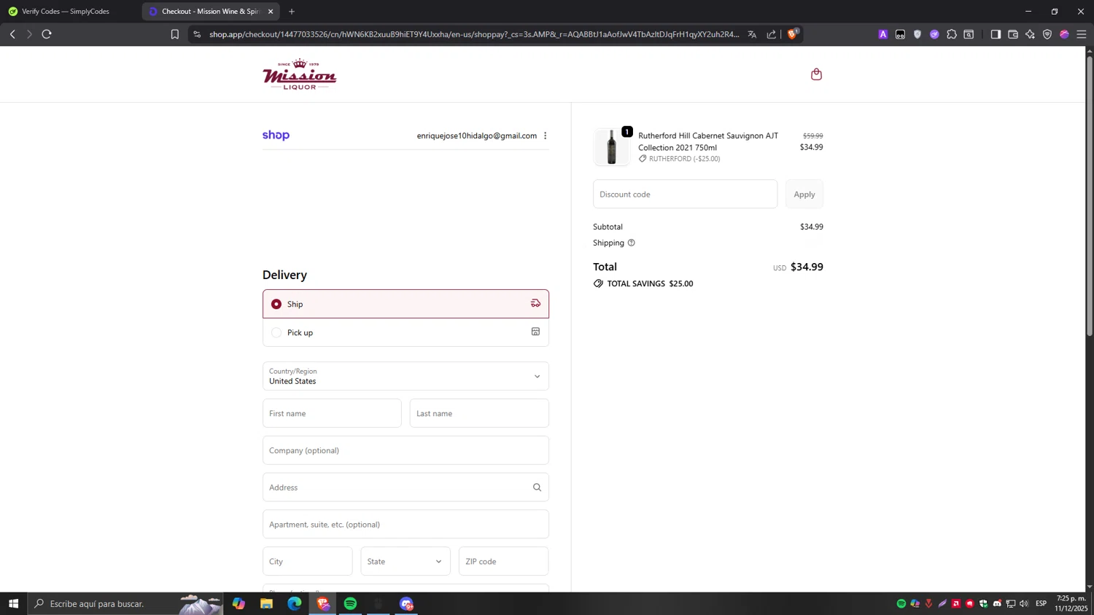Click the Windows Start button

[13, 603]
